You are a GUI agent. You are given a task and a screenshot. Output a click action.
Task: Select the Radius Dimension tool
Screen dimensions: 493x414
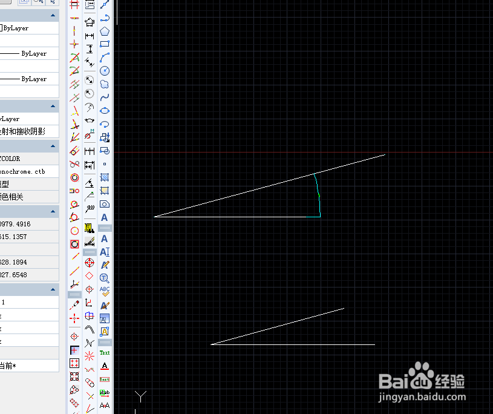point(90,93)
